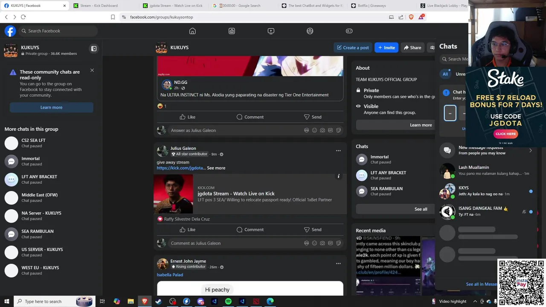Viewport: 546px width, 307px height.
Task: Click Like on ND.GG post
Action: (187, 117)
